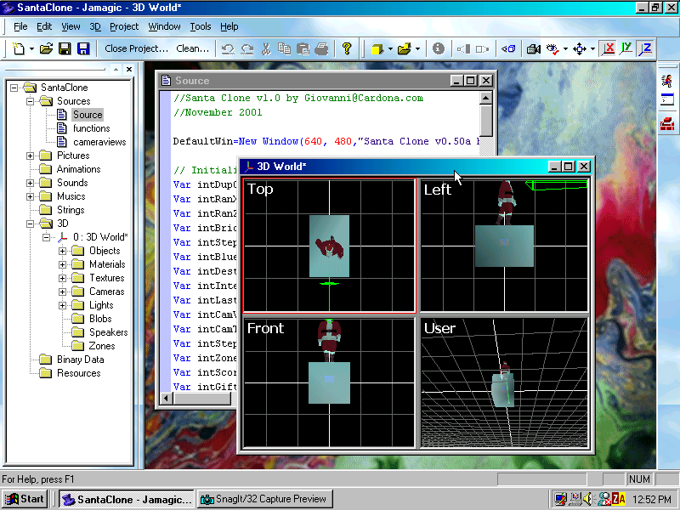Click the eye visibility toolbar icon
Viewport: 680px width, 510px height.
point(552,49)
